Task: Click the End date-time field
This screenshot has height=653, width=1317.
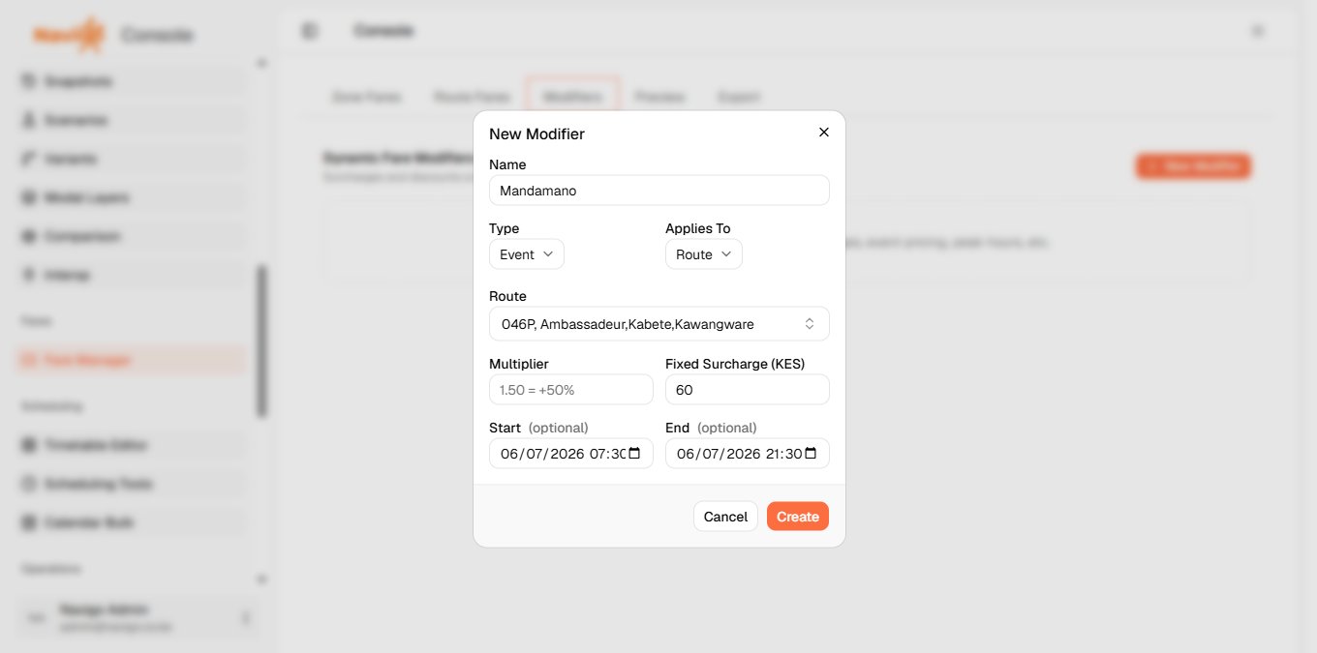Action: 748,454
